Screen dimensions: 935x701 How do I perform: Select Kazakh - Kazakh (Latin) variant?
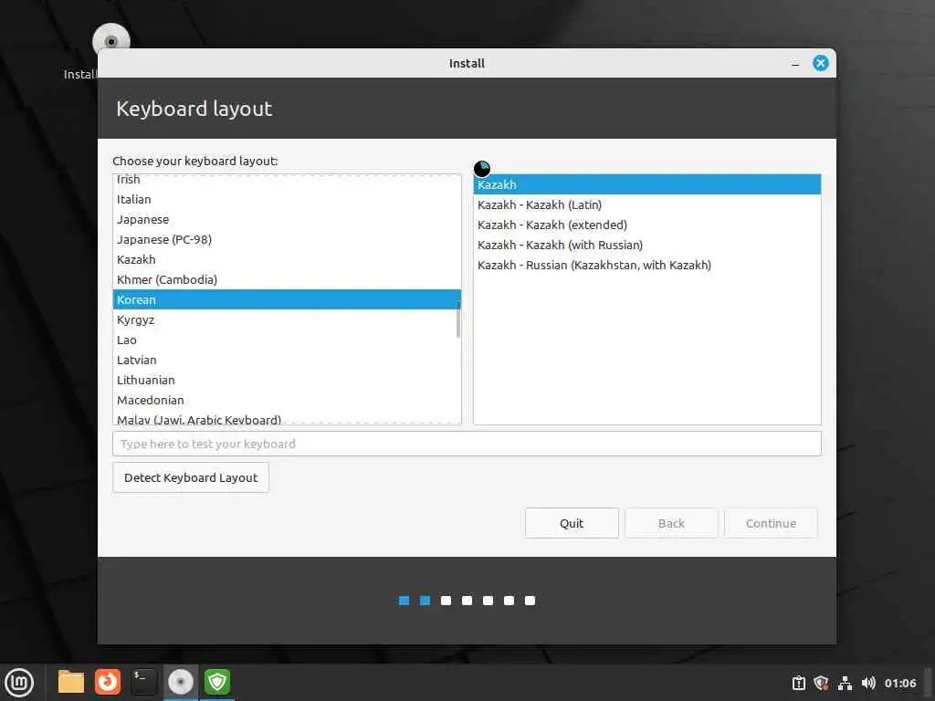pos(647,204)
